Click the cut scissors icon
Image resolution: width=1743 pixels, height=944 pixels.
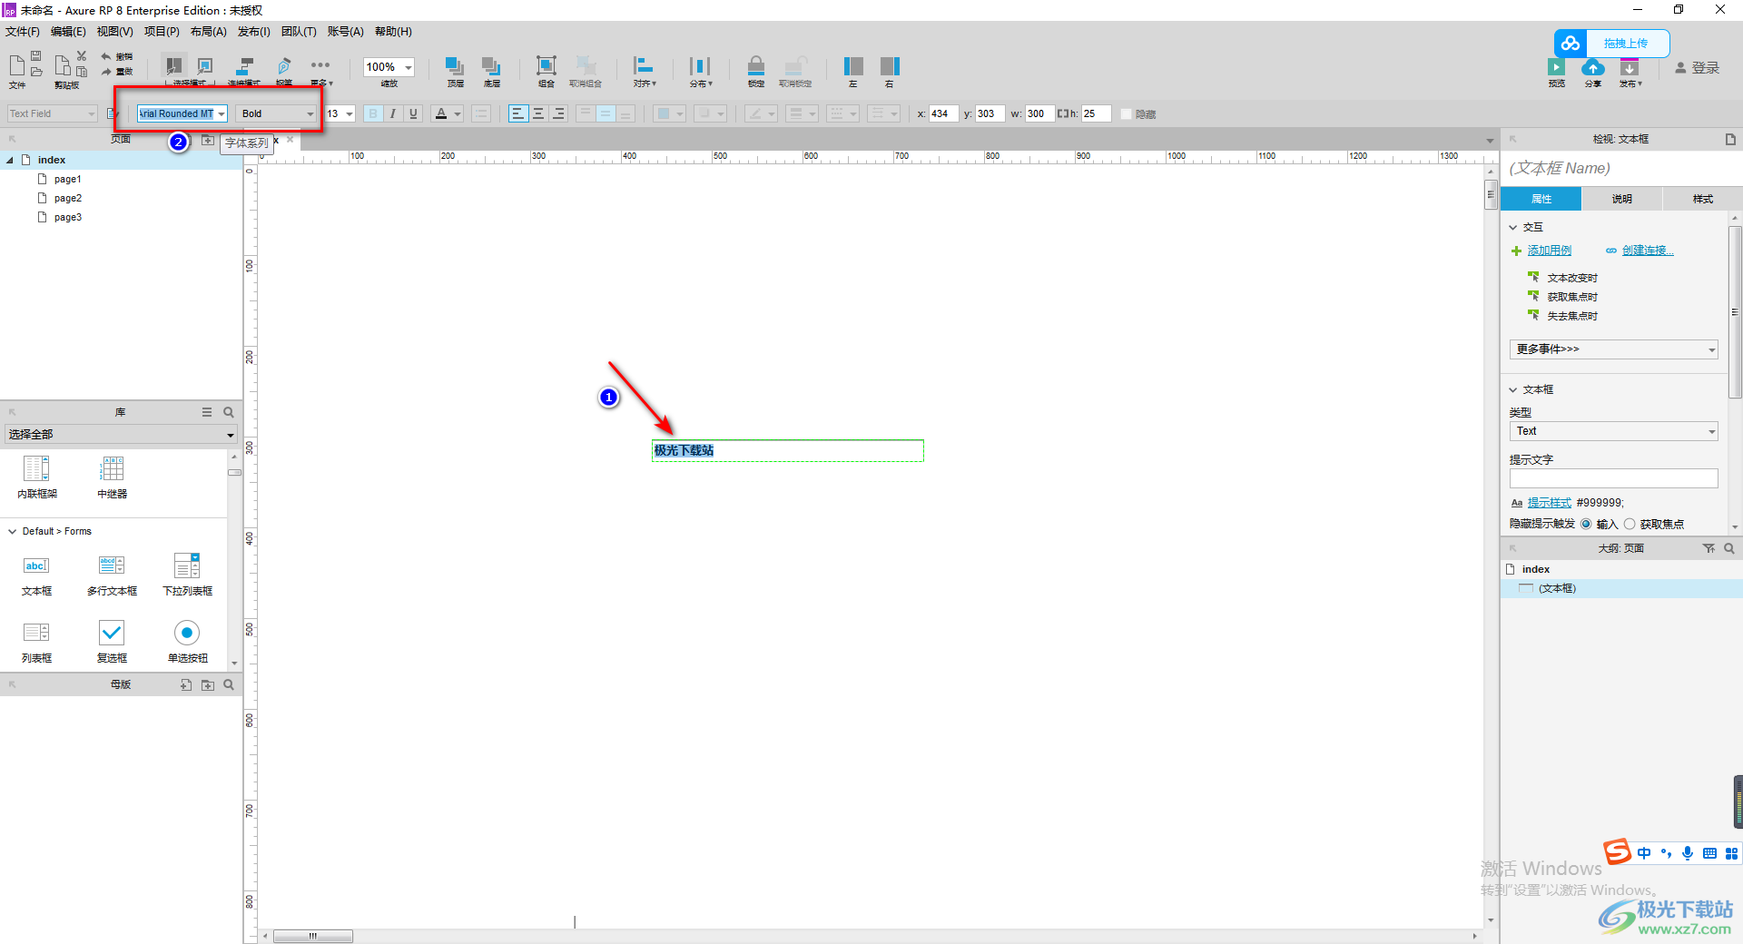pyautogui.click(x=82, y=56)
